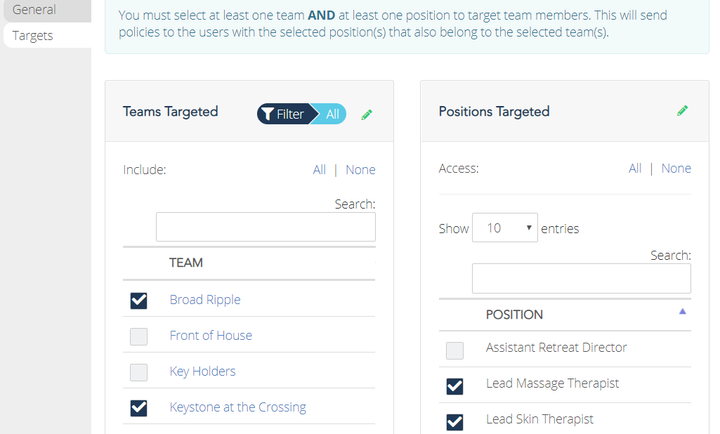
Task: Uncheck the Broad Ripple team checkbox
Action: point(138,301)
